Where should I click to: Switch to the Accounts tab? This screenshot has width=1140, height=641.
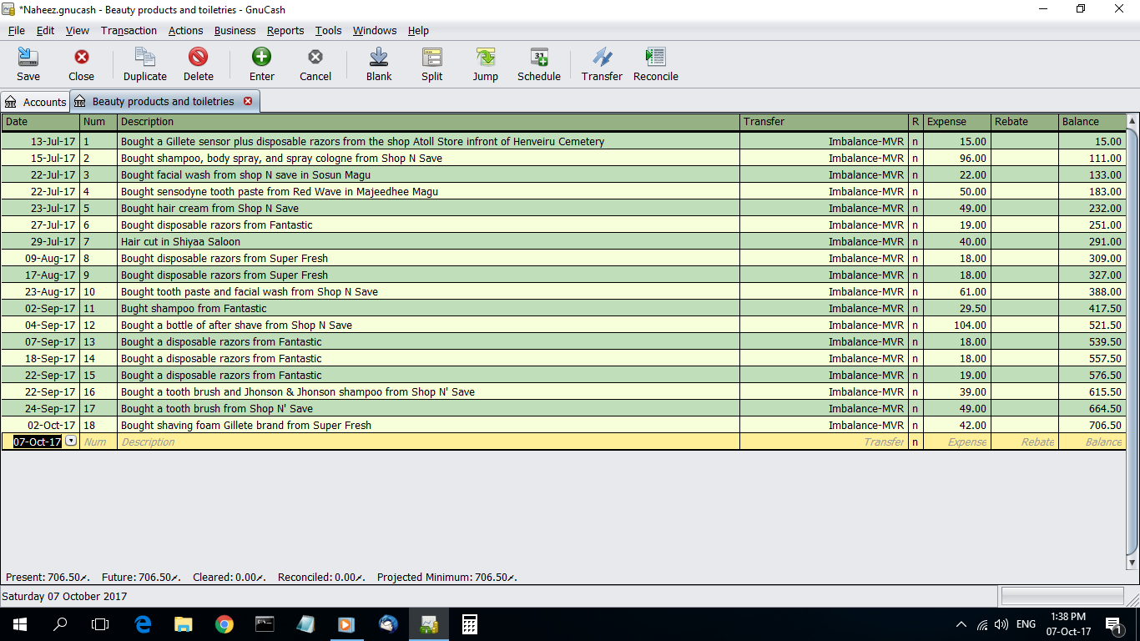(x=35, y=102)
